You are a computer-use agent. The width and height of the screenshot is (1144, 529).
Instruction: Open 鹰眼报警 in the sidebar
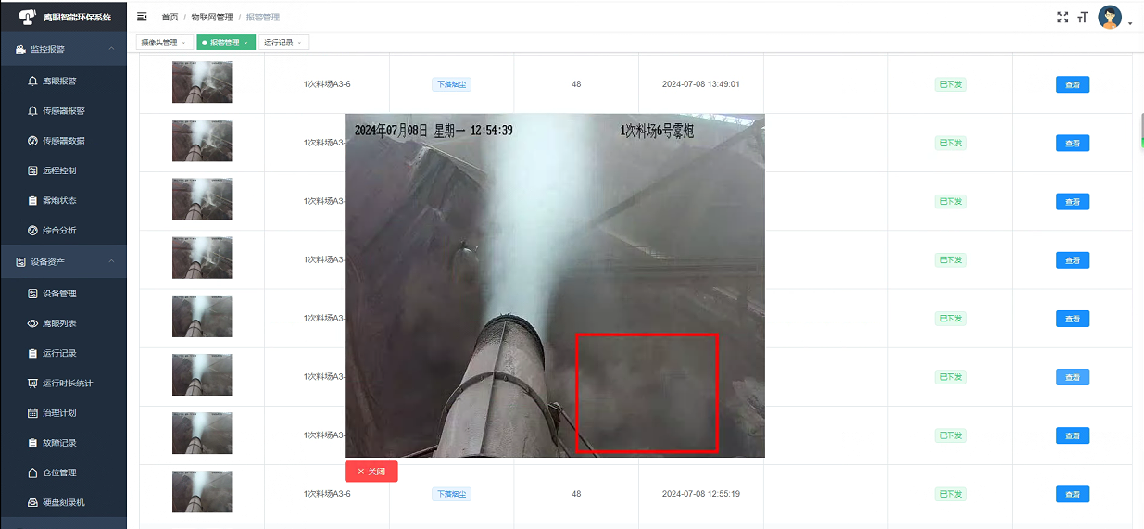(59, 81)
